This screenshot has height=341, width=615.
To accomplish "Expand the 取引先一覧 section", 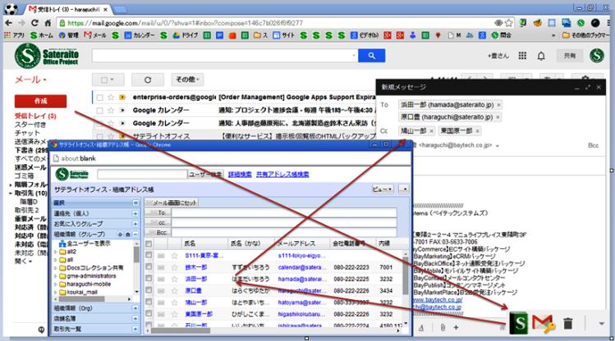I will click(135, 329).
